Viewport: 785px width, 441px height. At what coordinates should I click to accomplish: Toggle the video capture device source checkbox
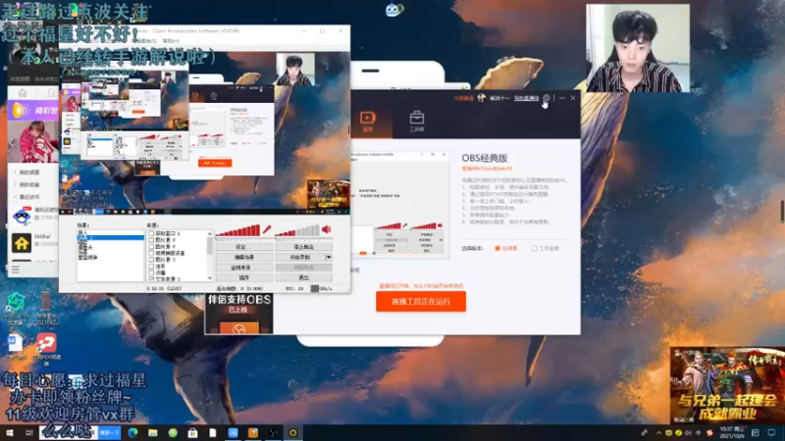(151, 253)
